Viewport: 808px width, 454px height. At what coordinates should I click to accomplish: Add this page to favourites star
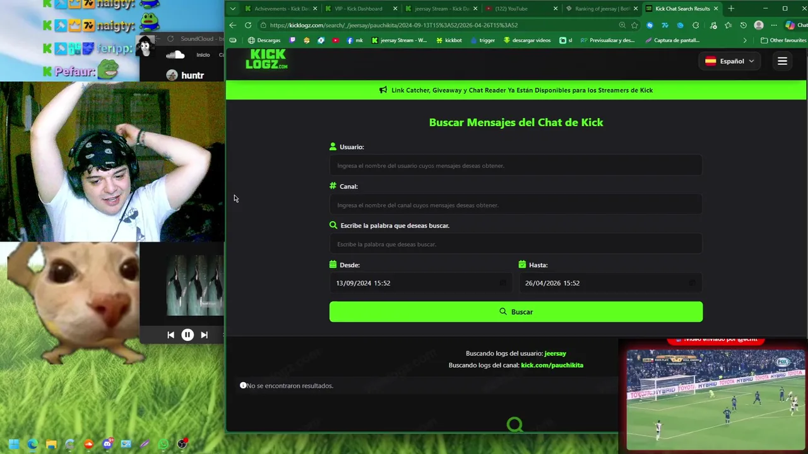pyautogui.click(x=634, y=25)
